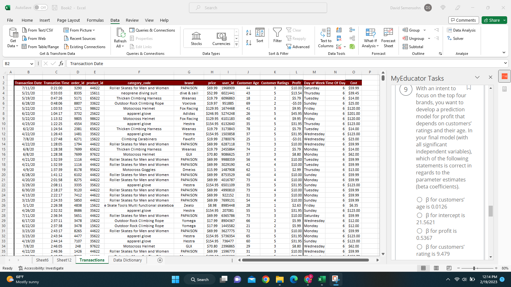This screenshot has height=287, width=511.
Task: Open the Data Dictionary sheet
Action: pos(127,260)
